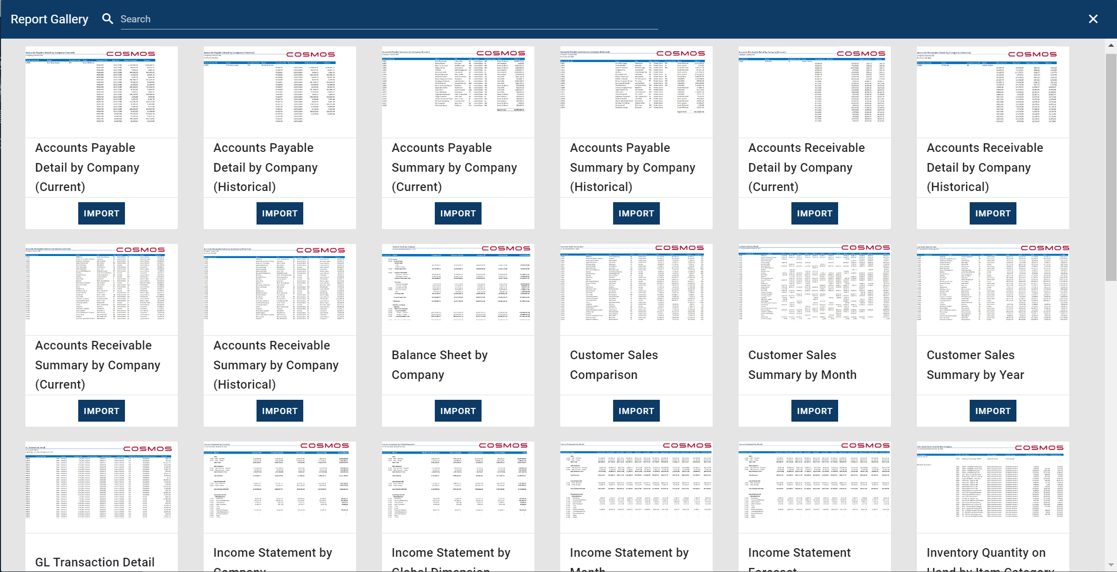Open Accounts Receivable Detail (Historical) thumbnail preview

[x=993, y=92]
